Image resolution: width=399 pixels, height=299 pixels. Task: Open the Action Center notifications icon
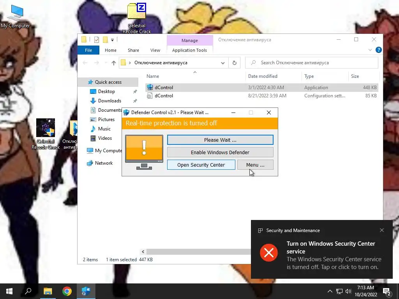pyautogui.click(x=387, y=291)
